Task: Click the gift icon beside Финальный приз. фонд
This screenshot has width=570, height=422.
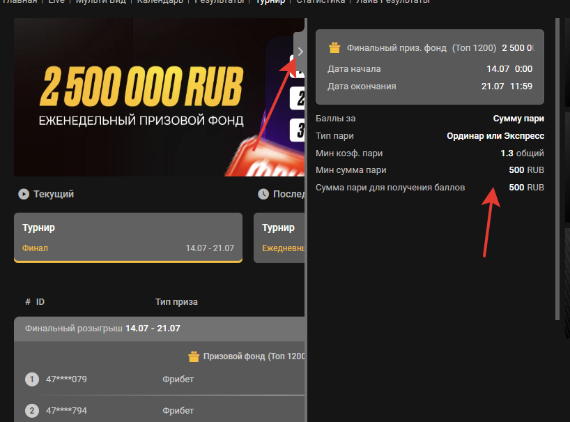Action: click(x=334, y=47)
